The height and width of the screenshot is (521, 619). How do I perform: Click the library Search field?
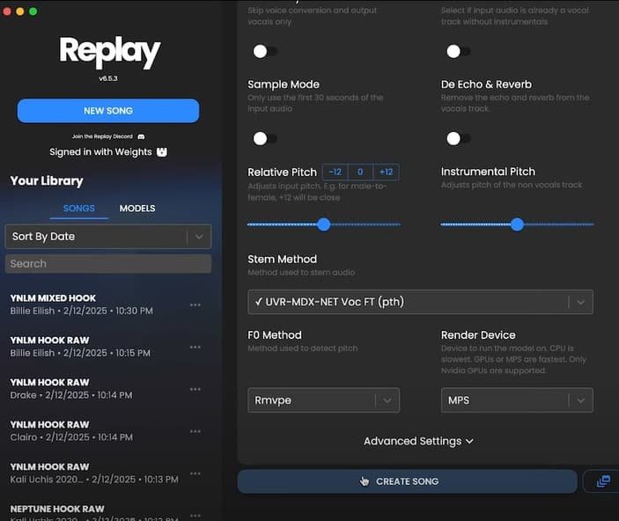coord(108,264)
